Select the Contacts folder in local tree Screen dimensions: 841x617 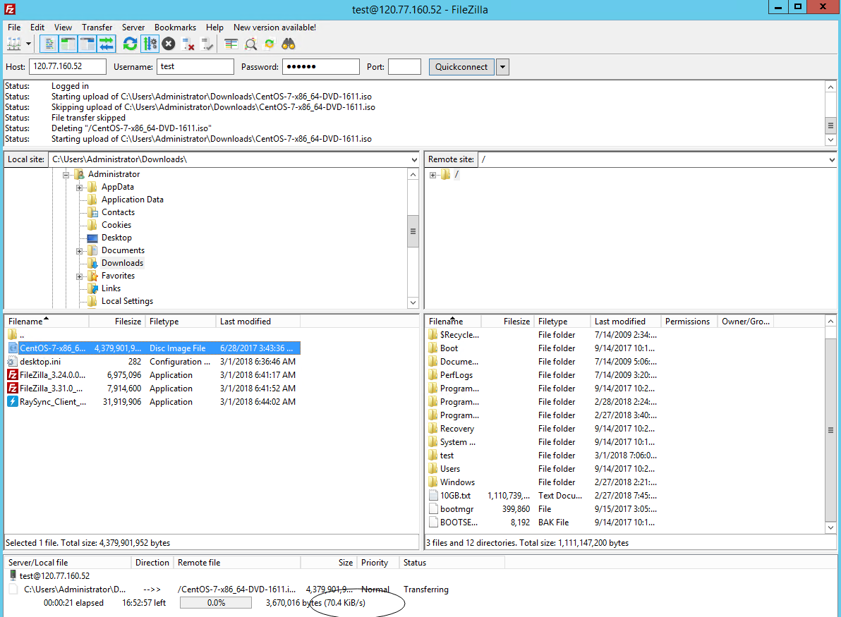point(118,212)
